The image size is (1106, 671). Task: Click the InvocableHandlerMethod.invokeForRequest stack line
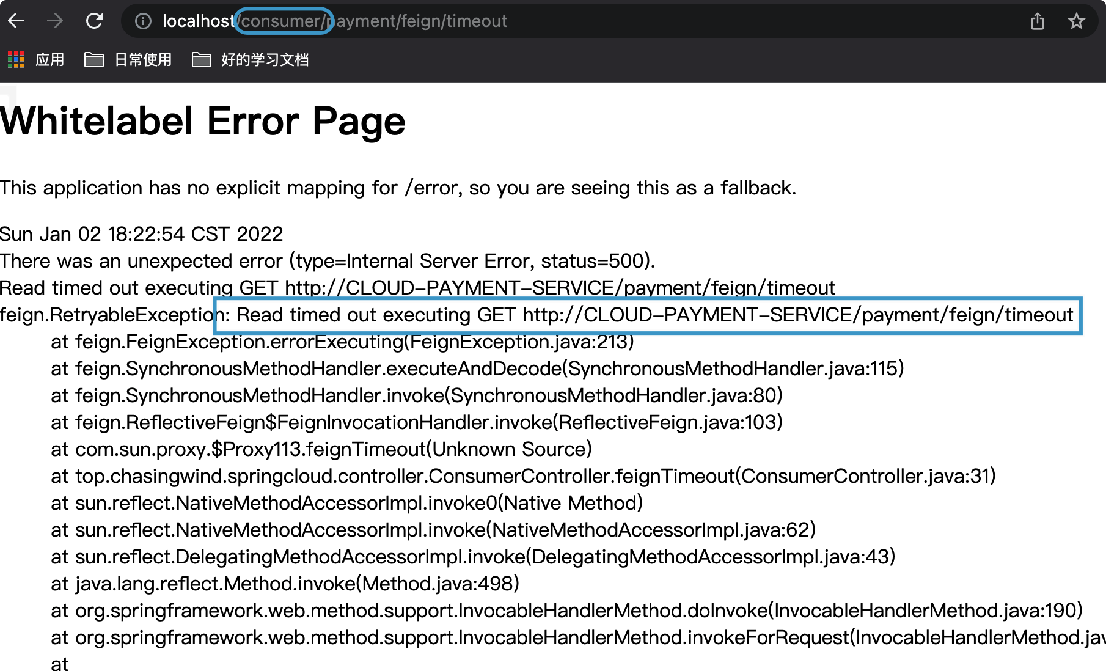tap(579, 637)
